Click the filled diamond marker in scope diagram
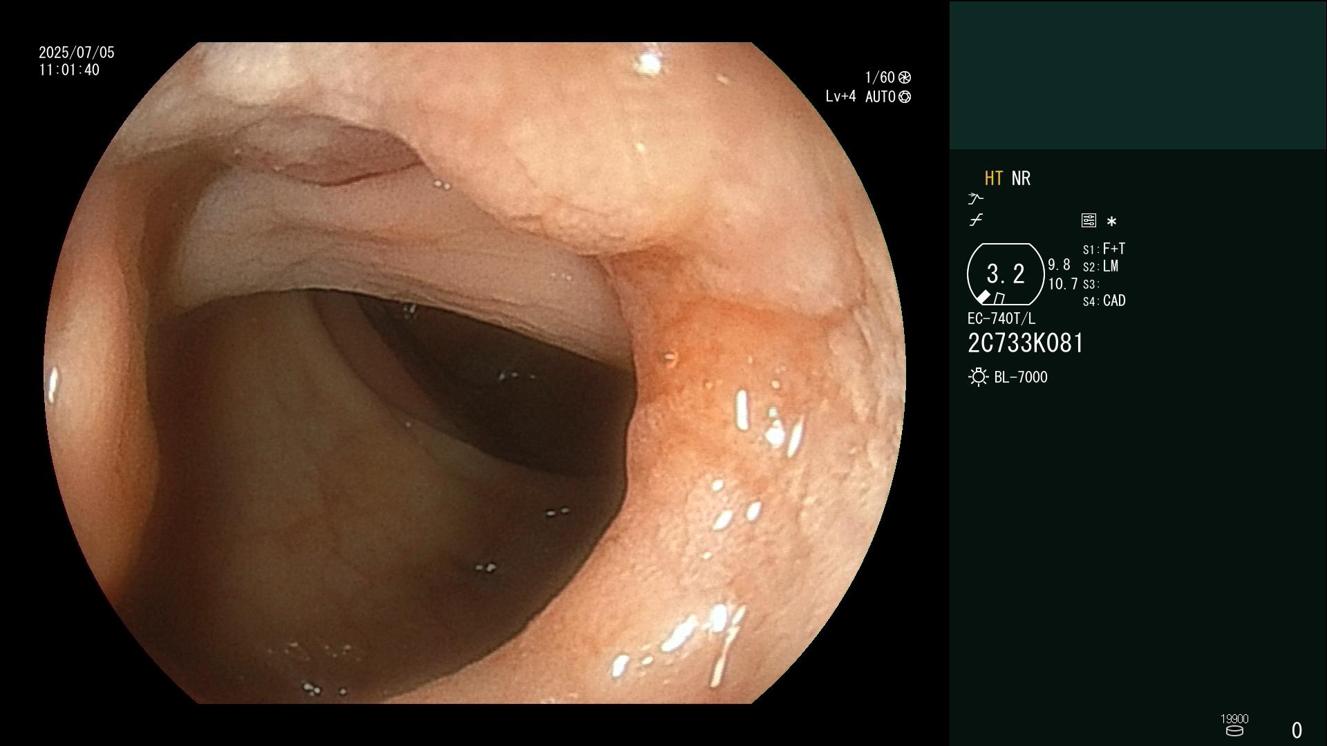This screenshot has width=1327, height=746. pyautogui.click(x=983, y=297)
